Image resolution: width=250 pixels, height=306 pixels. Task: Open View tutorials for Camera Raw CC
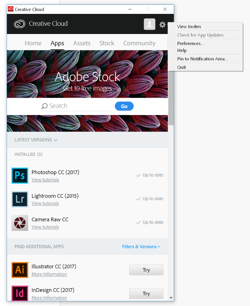click(45, 227)
